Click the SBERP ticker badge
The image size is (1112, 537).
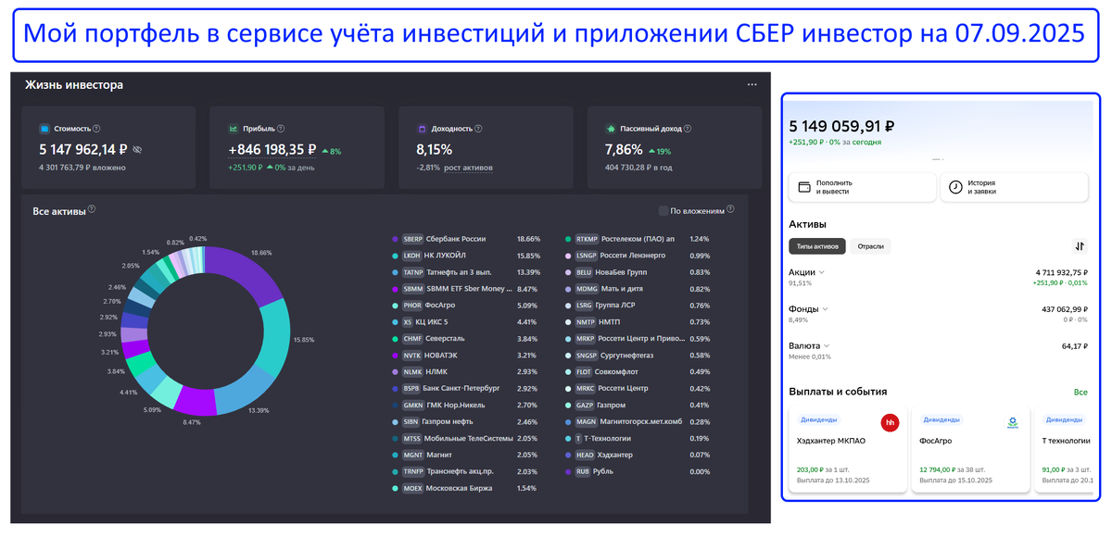[412, 239]
